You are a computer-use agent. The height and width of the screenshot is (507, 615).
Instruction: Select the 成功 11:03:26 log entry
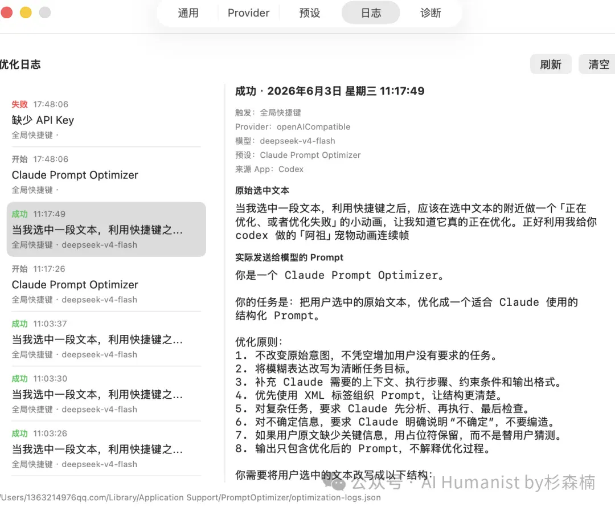click(x=106, y=449)
